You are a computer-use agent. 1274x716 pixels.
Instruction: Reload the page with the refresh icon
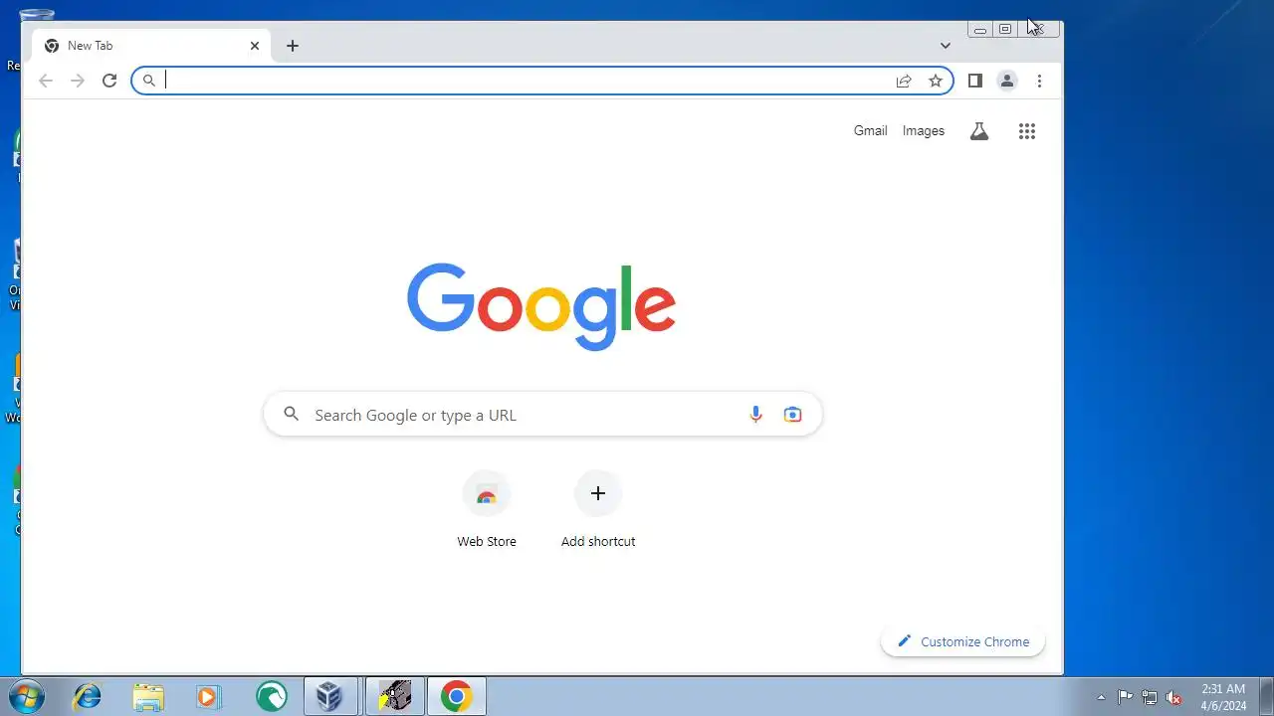coord(109,81)
